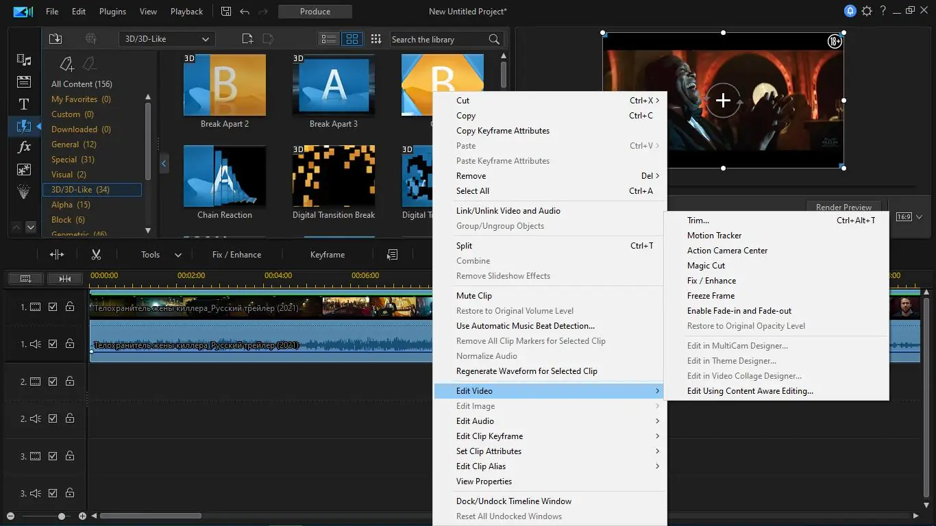
Task: Open the Effect room fx icon
Action: tap(24, 147)
